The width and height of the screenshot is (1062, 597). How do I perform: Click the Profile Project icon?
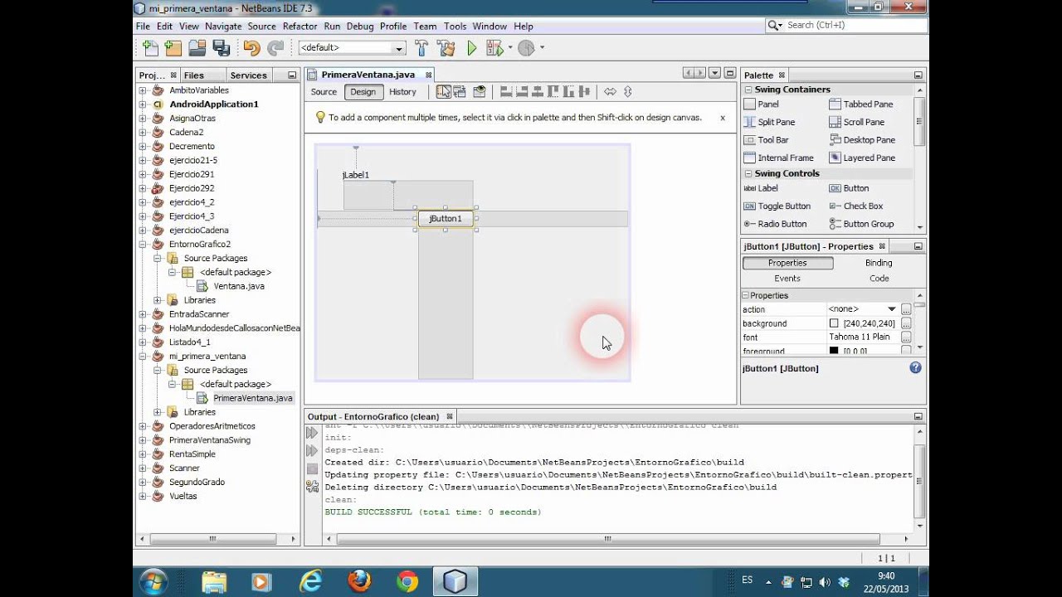(526, 48)
